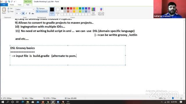Click the zoom slider handle
Screen dimensions: 186x104
173,98
